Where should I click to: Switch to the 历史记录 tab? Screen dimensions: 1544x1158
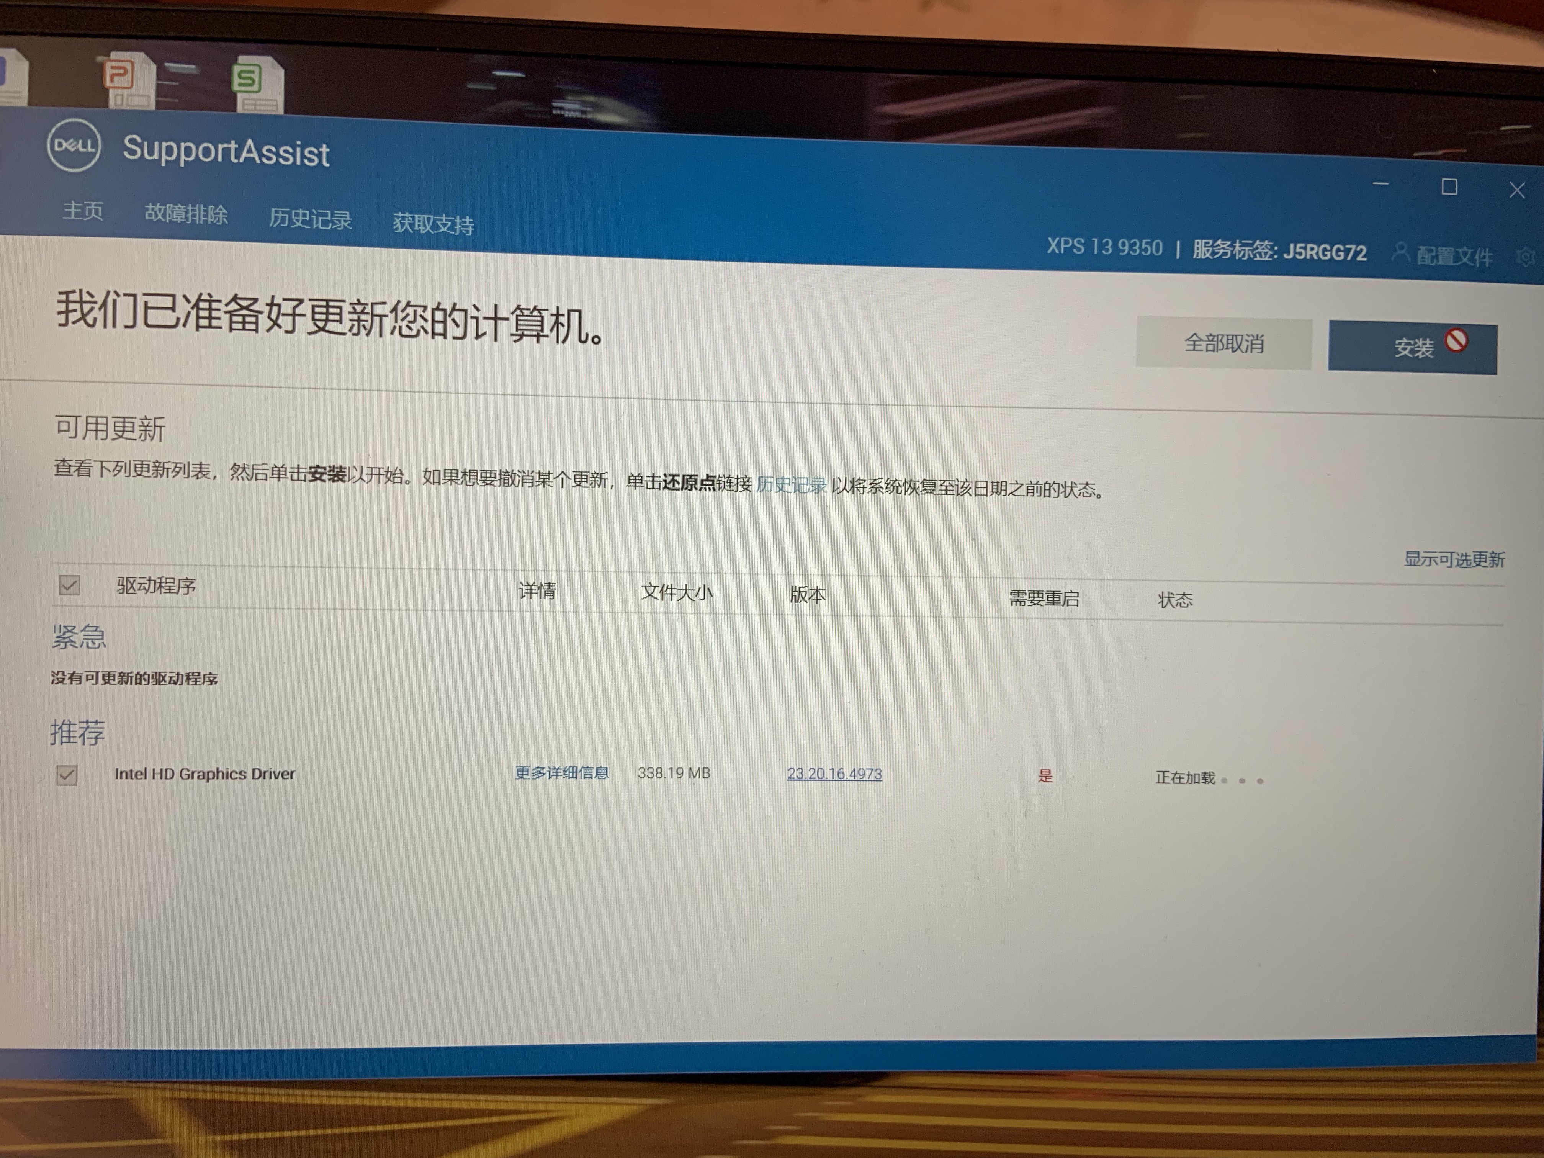point(311,219)
